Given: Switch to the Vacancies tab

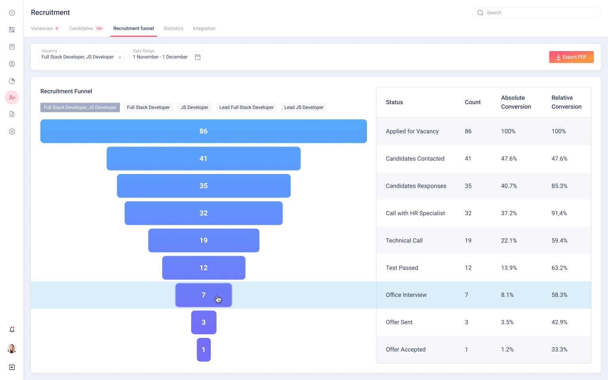Looking at the screenshot, I should pyautogui.click(x=42, y=28).
